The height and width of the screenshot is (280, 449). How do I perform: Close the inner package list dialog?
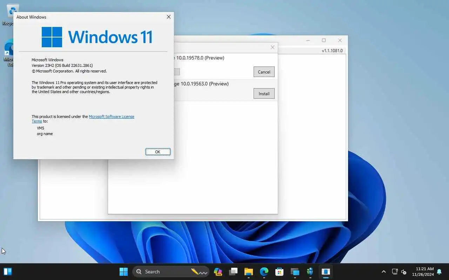[273, 47]
